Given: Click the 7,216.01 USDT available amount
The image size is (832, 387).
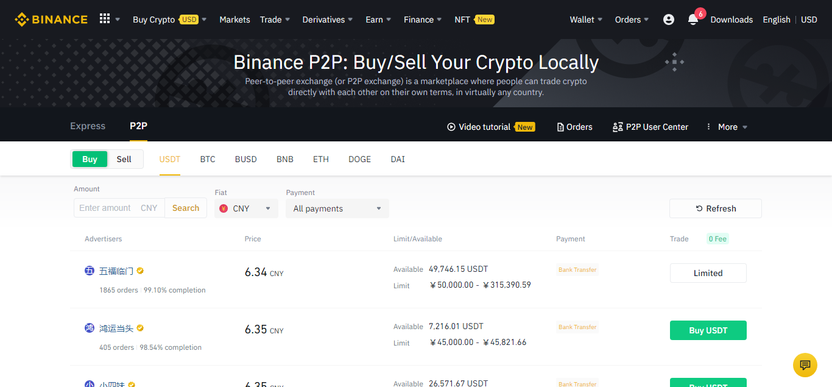Looking at the screenshot, I should coord(456,326).
